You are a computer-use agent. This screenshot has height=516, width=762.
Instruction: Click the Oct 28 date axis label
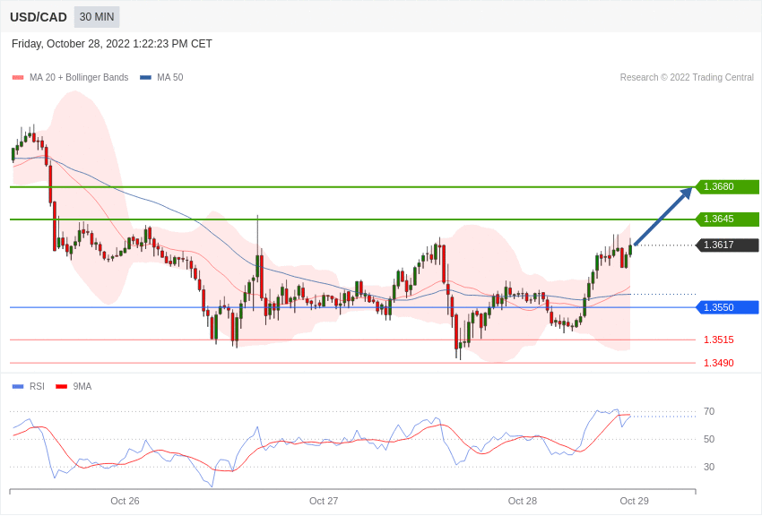pos(523,501)
